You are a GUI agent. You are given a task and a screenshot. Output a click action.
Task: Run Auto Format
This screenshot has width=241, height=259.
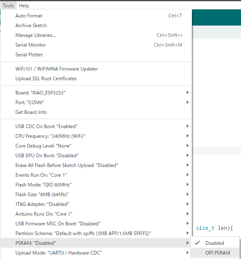[x=96, y=16]
